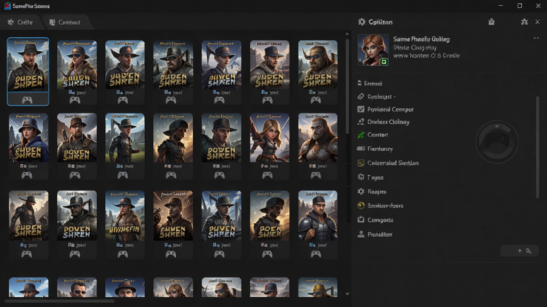The width and height of the screenshot is (547, 307).
Task: Click the plus add-user button
Action: pos(519,251)
